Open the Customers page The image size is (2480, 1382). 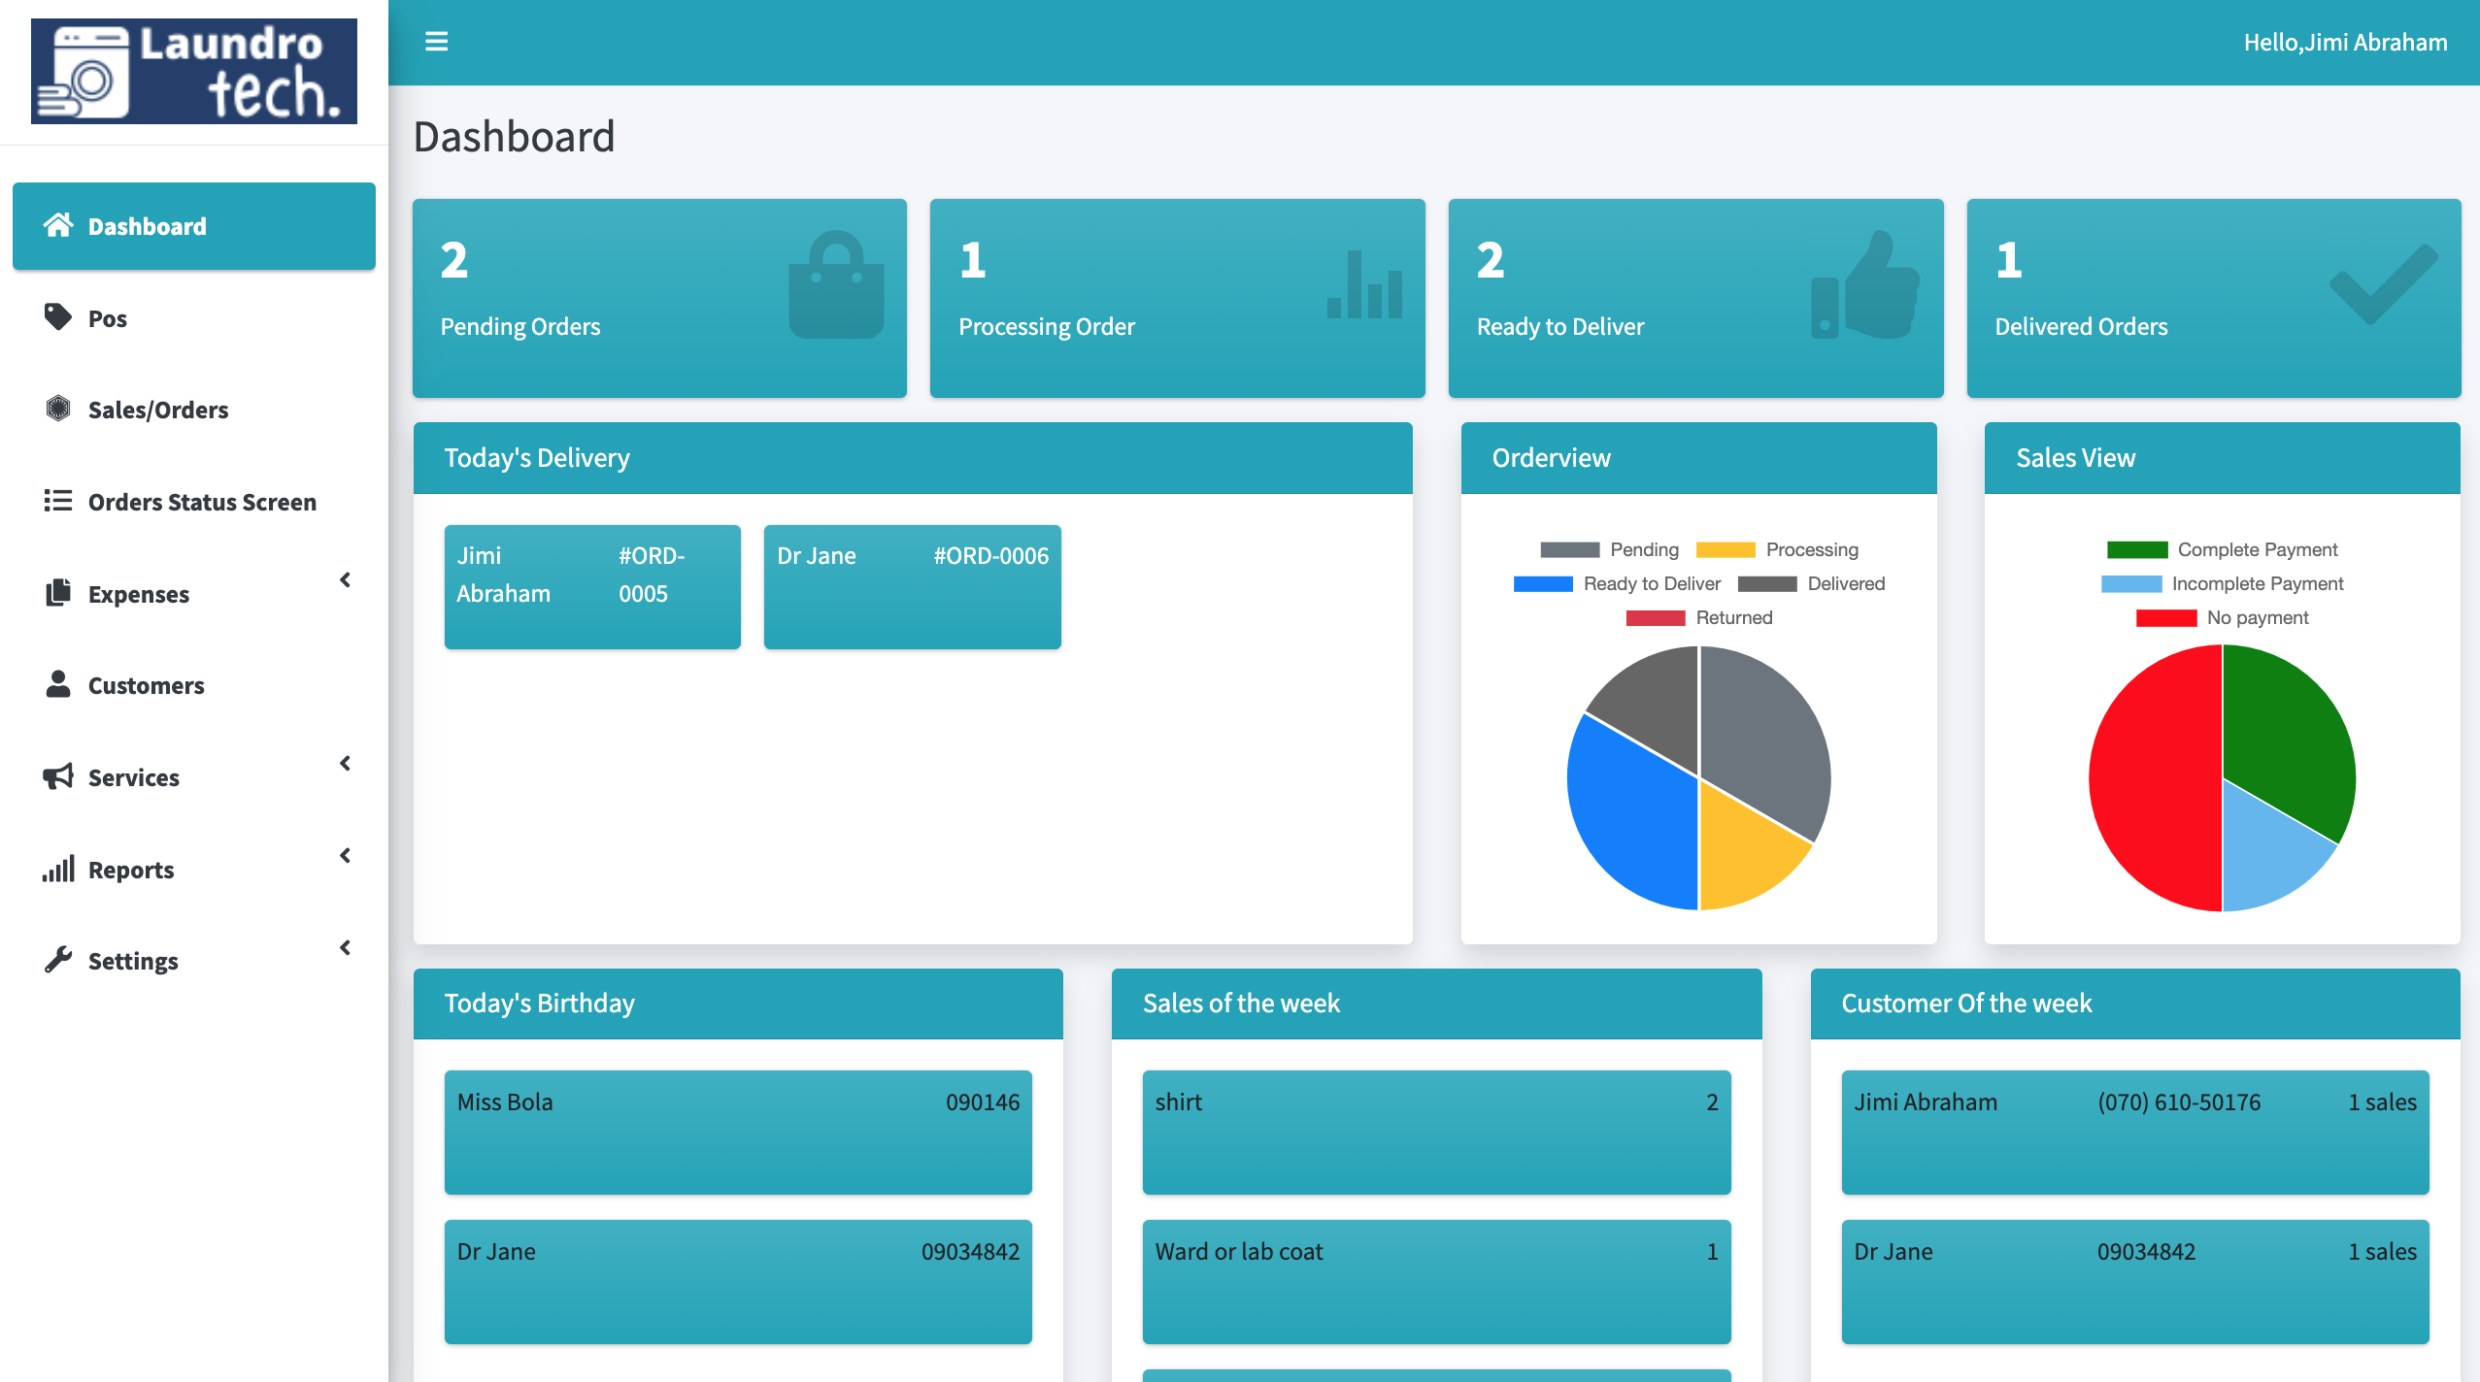[x=194, y=685]
